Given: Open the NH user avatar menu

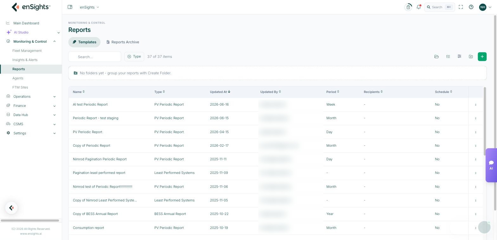Looking at the screenshot, I should (x=485, y=7).
